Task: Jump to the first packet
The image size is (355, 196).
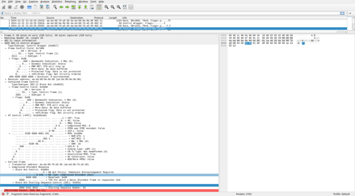Action: [80, 7]
